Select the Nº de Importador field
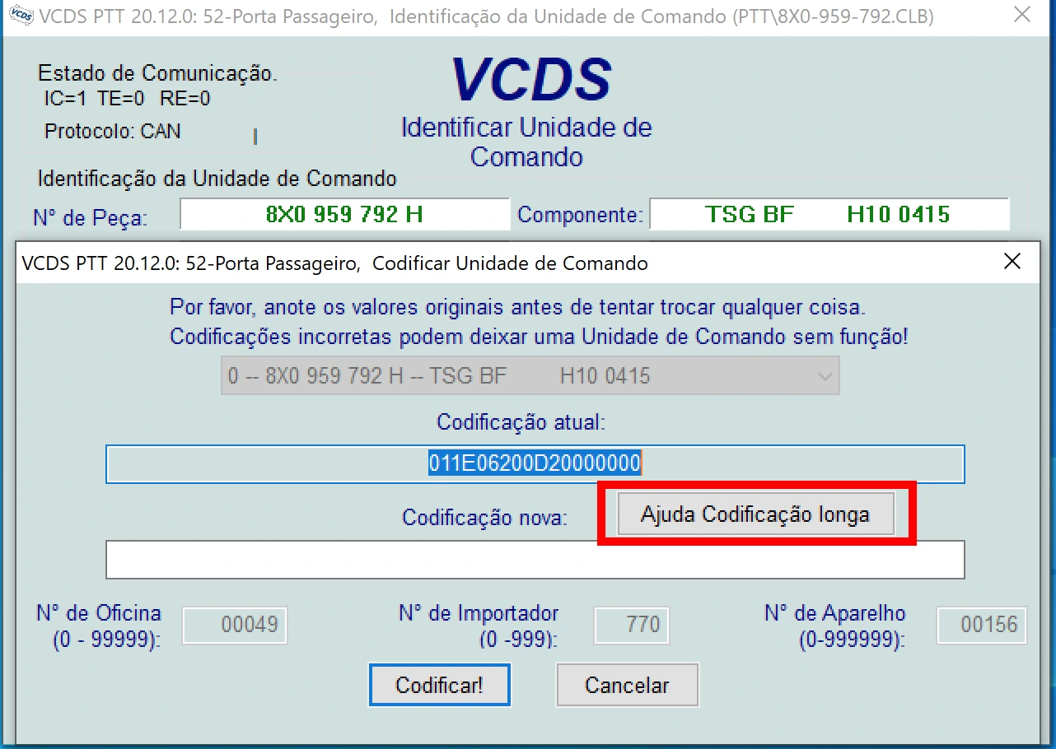Screen dimensions: 1056x749 point(631,625)
